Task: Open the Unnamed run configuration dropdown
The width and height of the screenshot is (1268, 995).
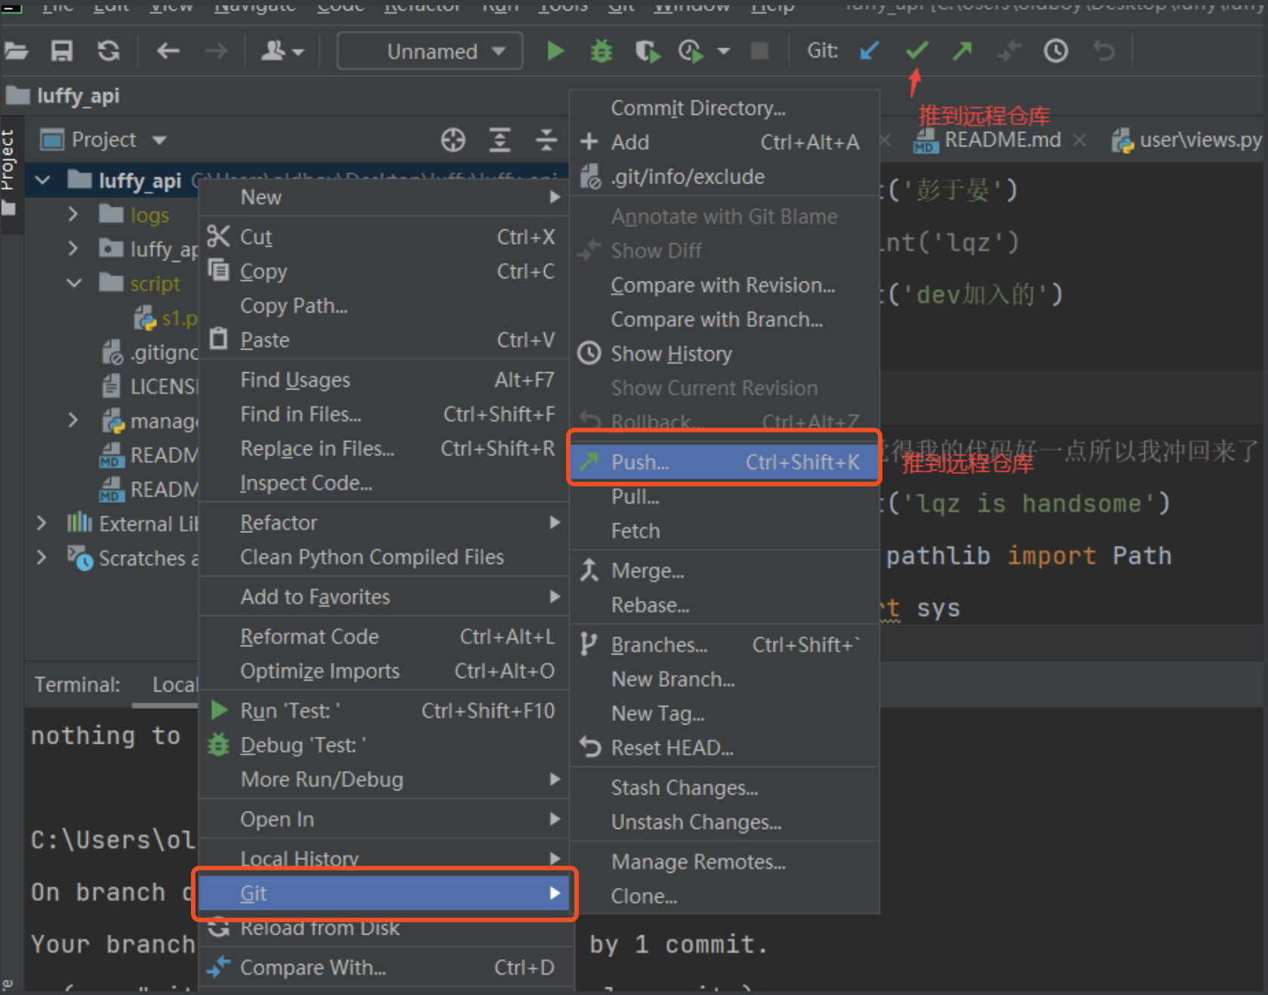Action: coord(430,51)
